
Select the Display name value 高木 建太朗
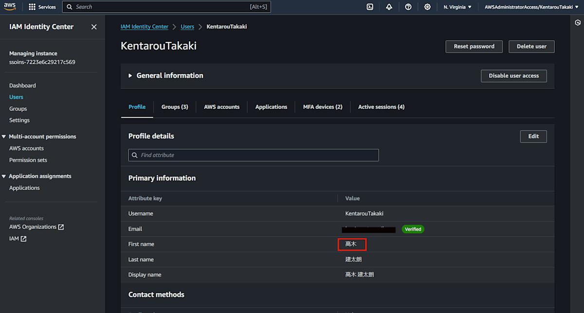click(360, 275)
